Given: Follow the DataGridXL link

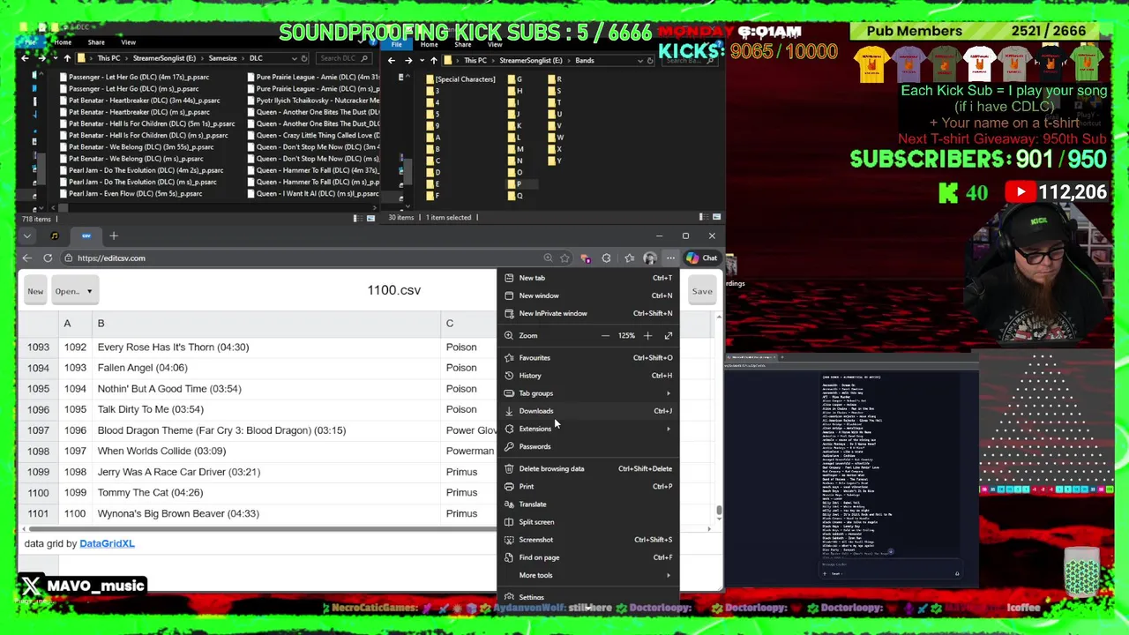Looking at the screenshot, I should coord(107,543).
